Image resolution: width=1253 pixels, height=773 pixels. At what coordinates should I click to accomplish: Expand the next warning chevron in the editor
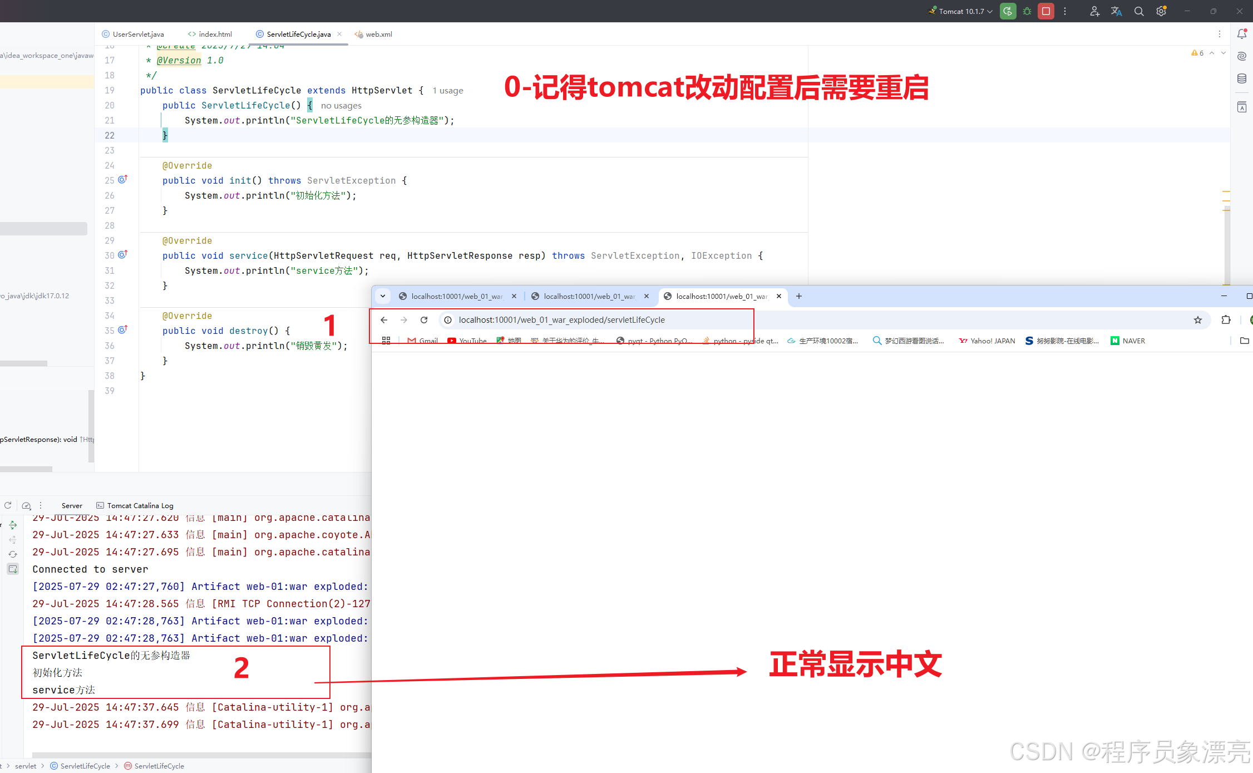[x=1224, y=53]
